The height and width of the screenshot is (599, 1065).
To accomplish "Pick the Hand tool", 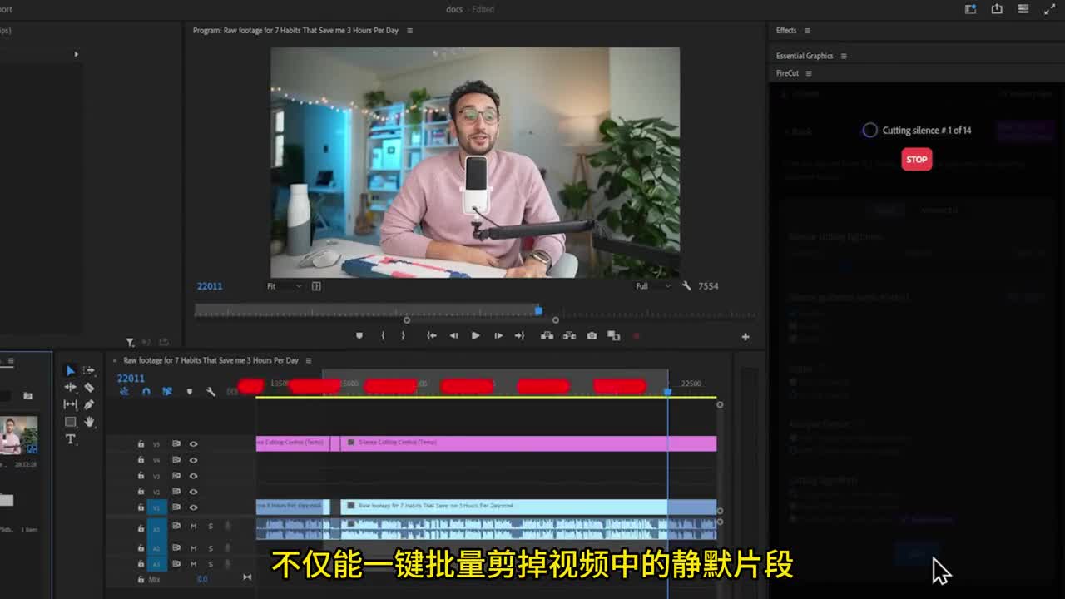I will coord(89,422).
